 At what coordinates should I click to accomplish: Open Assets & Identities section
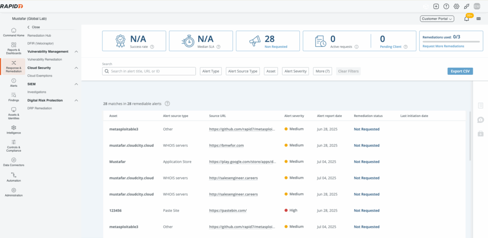click(13, 114)
